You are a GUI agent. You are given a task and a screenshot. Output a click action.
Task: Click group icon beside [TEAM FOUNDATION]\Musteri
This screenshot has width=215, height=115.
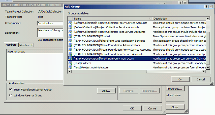(70, 36)
